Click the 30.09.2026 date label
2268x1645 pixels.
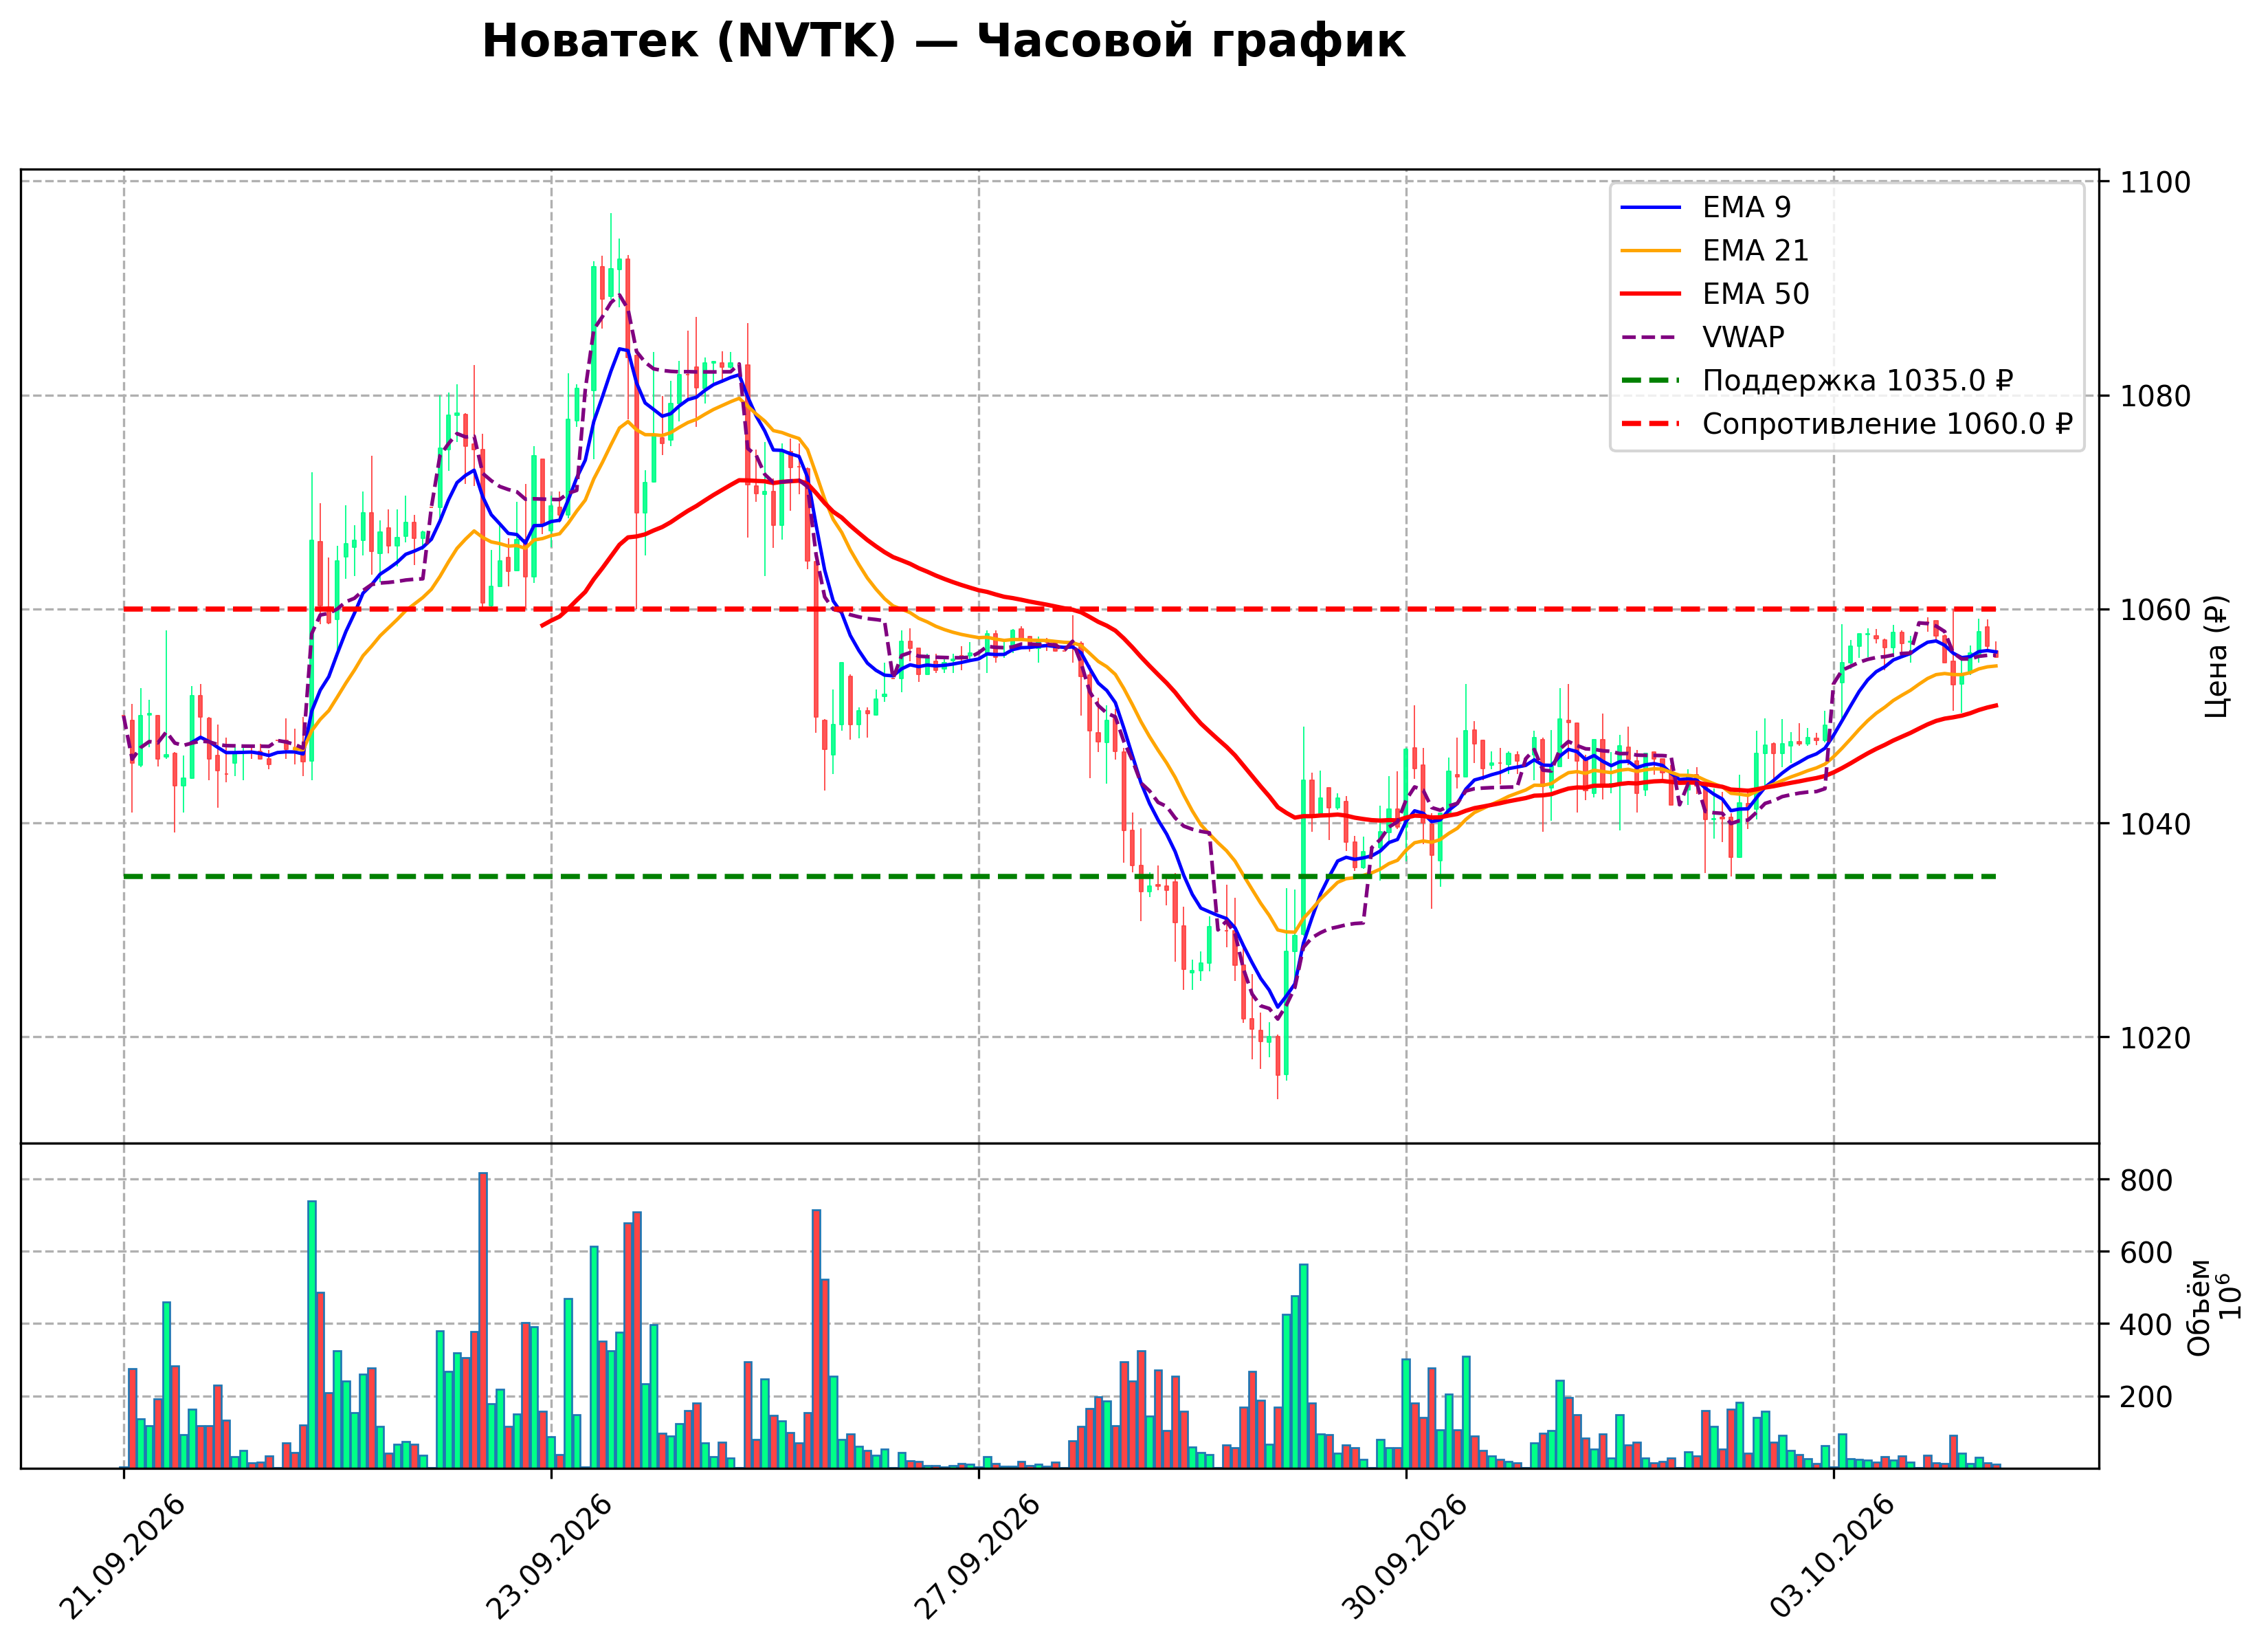pyautogui.click(x=1404, y=1557)
